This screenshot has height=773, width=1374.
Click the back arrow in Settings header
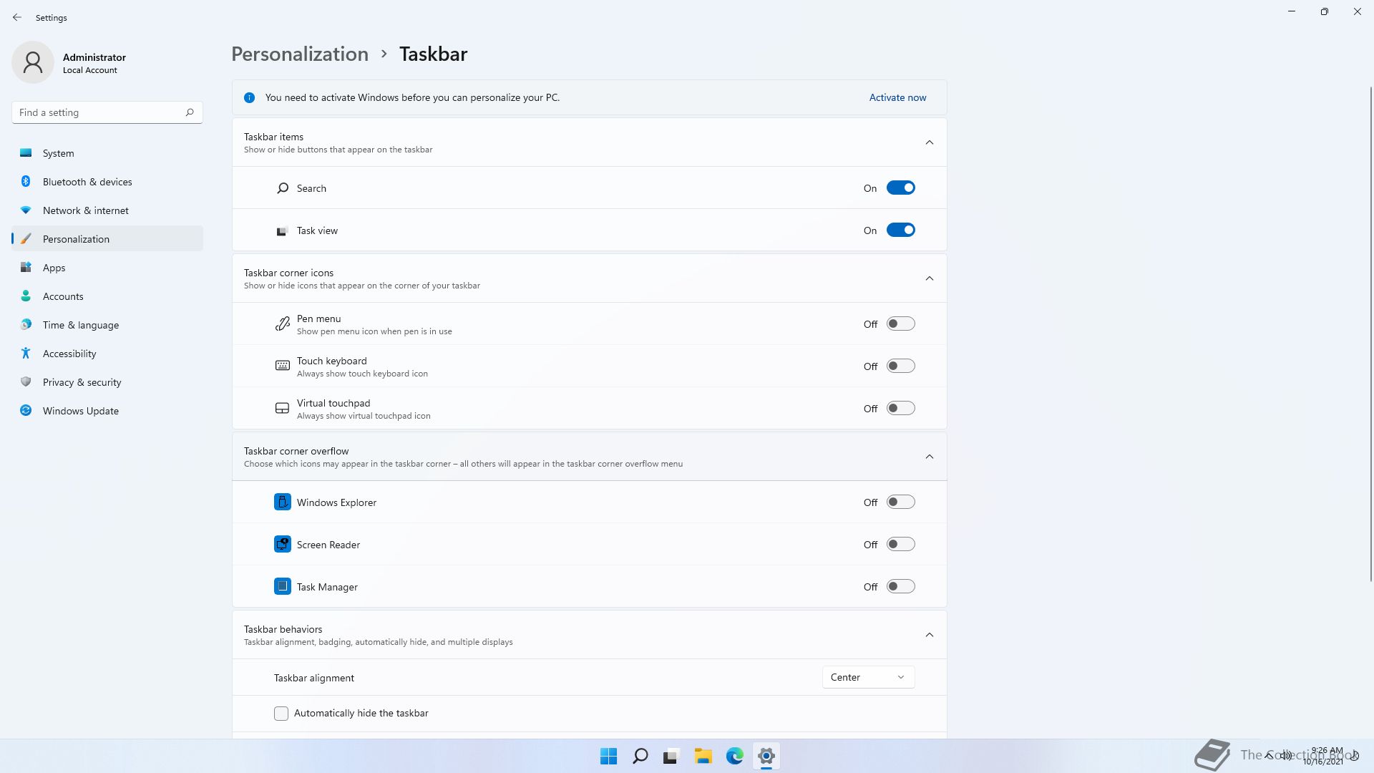tap(17, 17)
